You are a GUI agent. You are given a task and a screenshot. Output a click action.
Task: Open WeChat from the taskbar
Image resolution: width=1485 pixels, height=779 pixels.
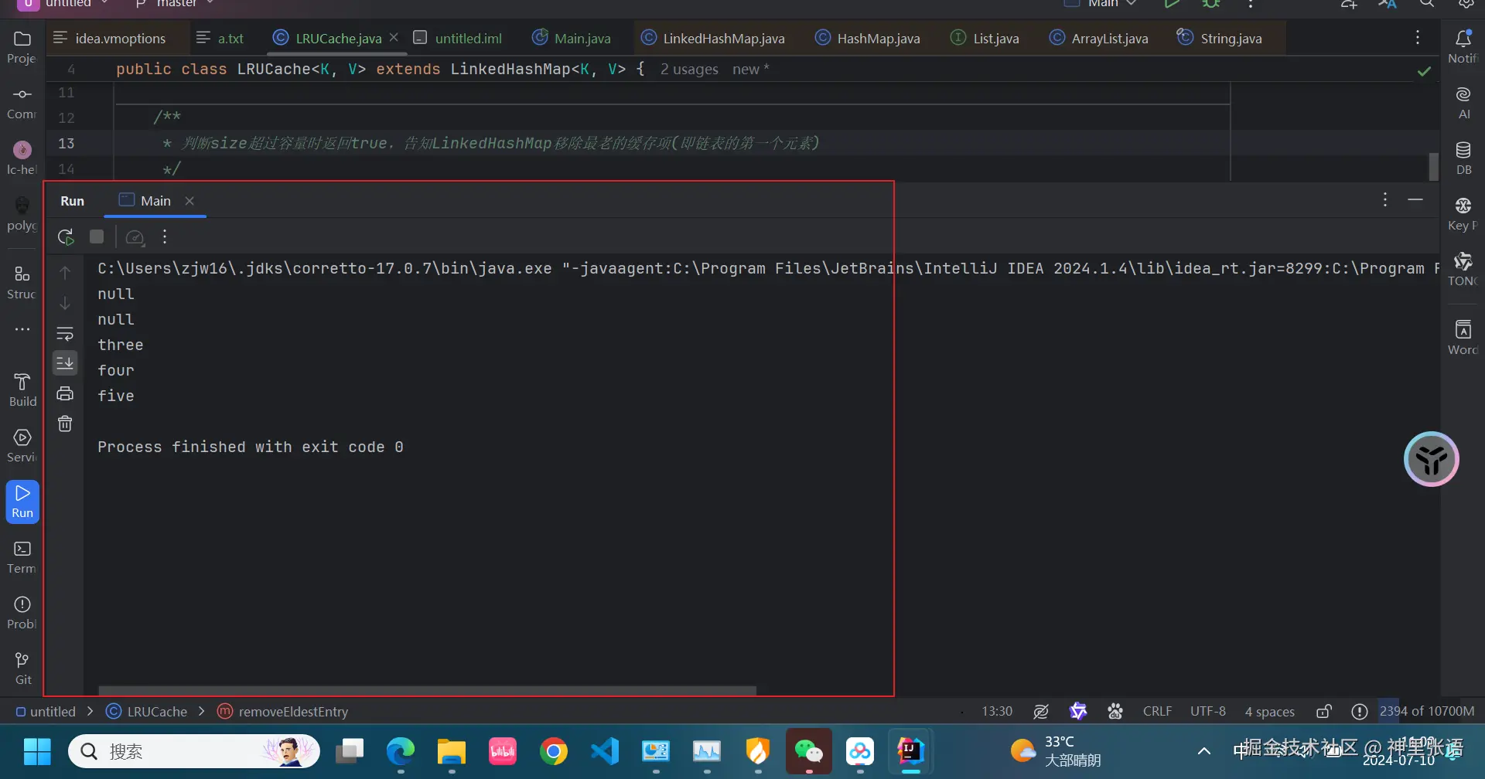809,751
